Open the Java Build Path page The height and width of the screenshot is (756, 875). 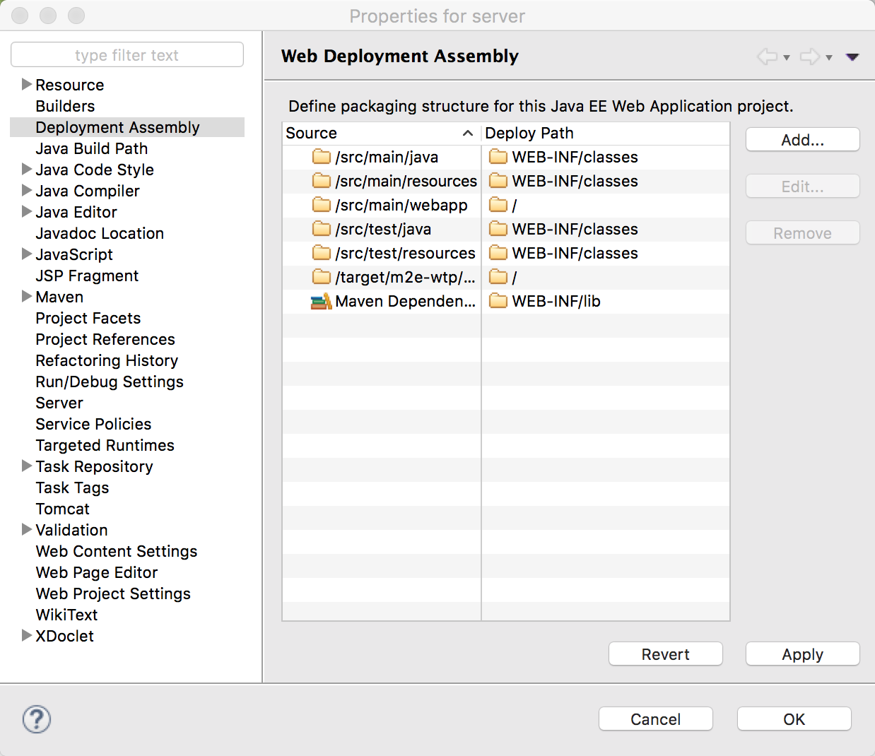92,148
